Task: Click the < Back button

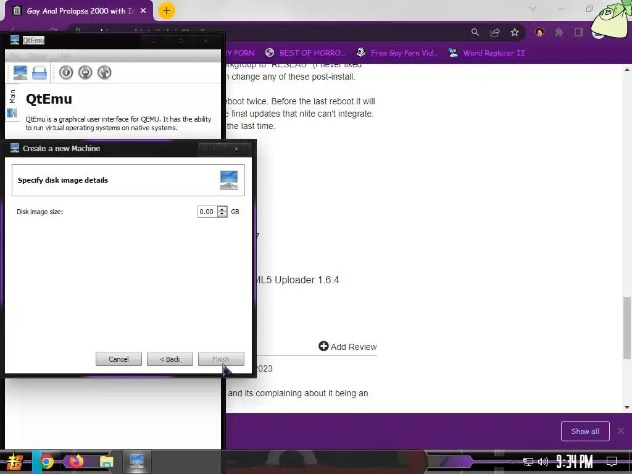Action: pos(170,359)
